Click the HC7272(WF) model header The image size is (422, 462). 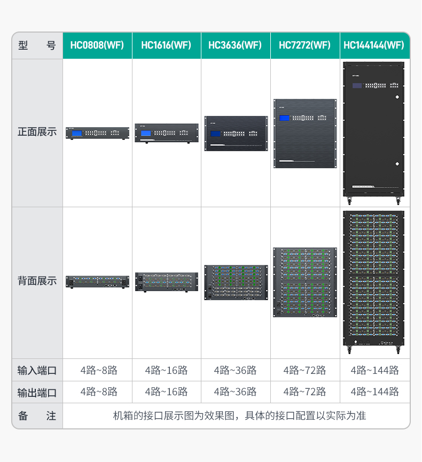pos(304,45)
